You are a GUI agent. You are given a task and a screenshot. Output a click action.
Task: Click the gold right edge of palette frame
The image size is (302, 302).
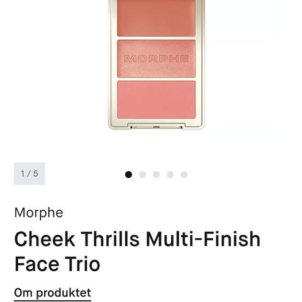200,63
